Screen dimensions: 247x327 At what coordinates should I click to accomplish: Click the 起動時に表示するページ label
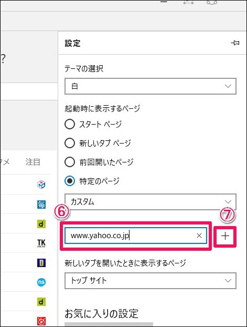pyautogui.click(x=102, y=108)
